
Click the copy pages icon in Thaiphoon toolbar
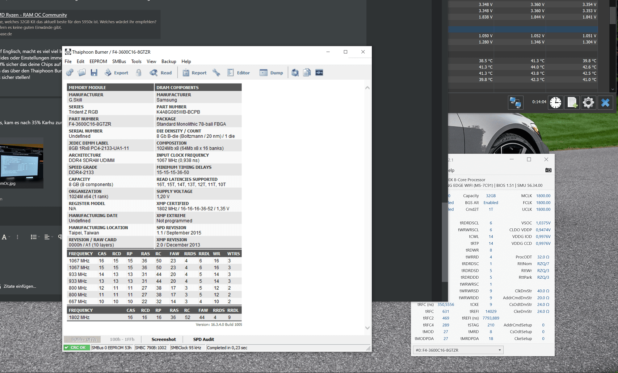[x=307, y=73]
